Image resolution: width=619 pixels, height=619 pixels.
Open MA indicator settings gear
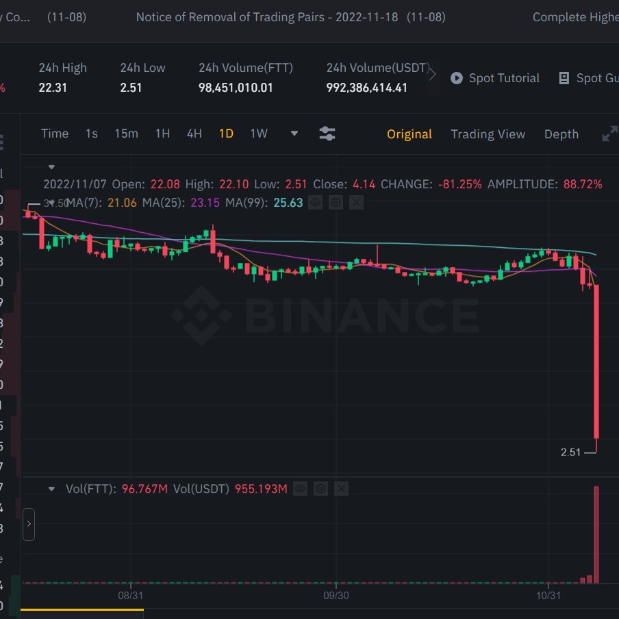(x=336, y=203)
